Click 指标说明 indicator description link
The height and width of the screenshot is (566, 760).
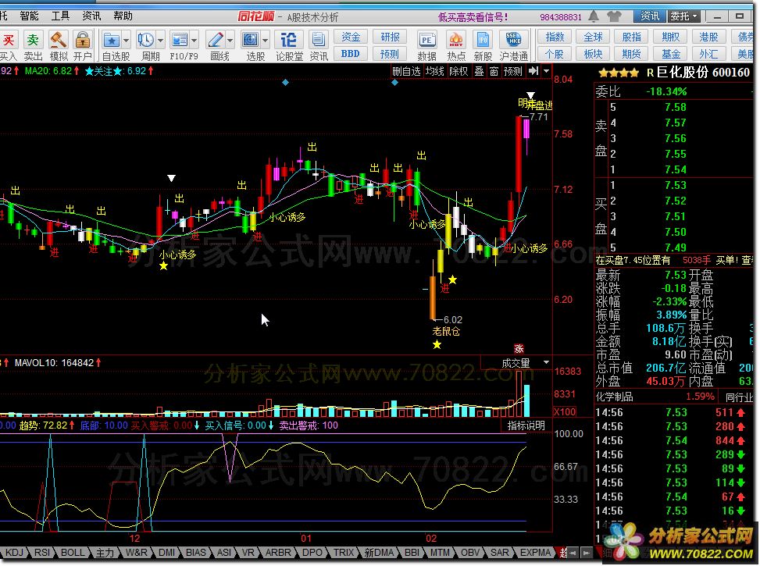[526, 425]
